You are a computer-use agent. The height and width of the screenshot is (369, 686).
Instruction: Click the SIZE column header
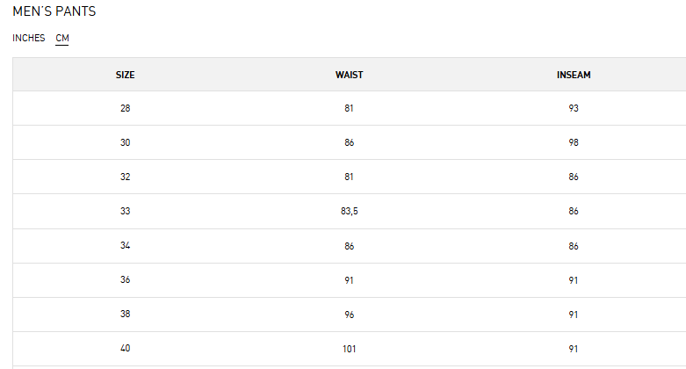(x=125, y=75)
